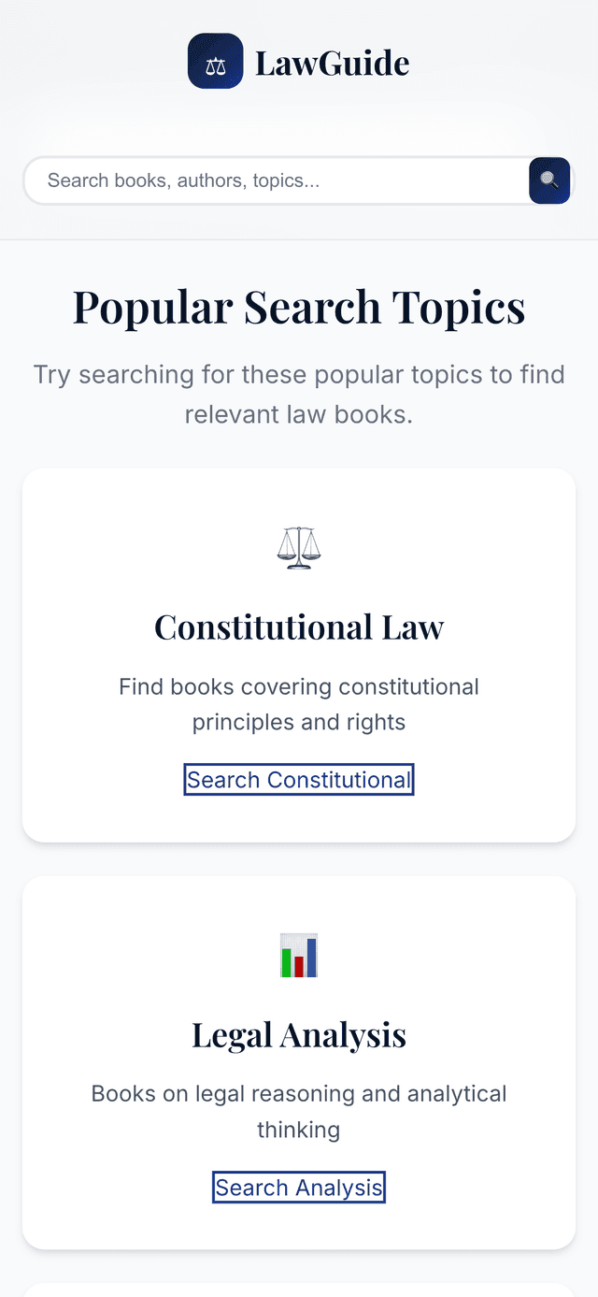Click the magnifying glass icon in the search bar
The image size is (598, 1297).
[x=549, y=180]
